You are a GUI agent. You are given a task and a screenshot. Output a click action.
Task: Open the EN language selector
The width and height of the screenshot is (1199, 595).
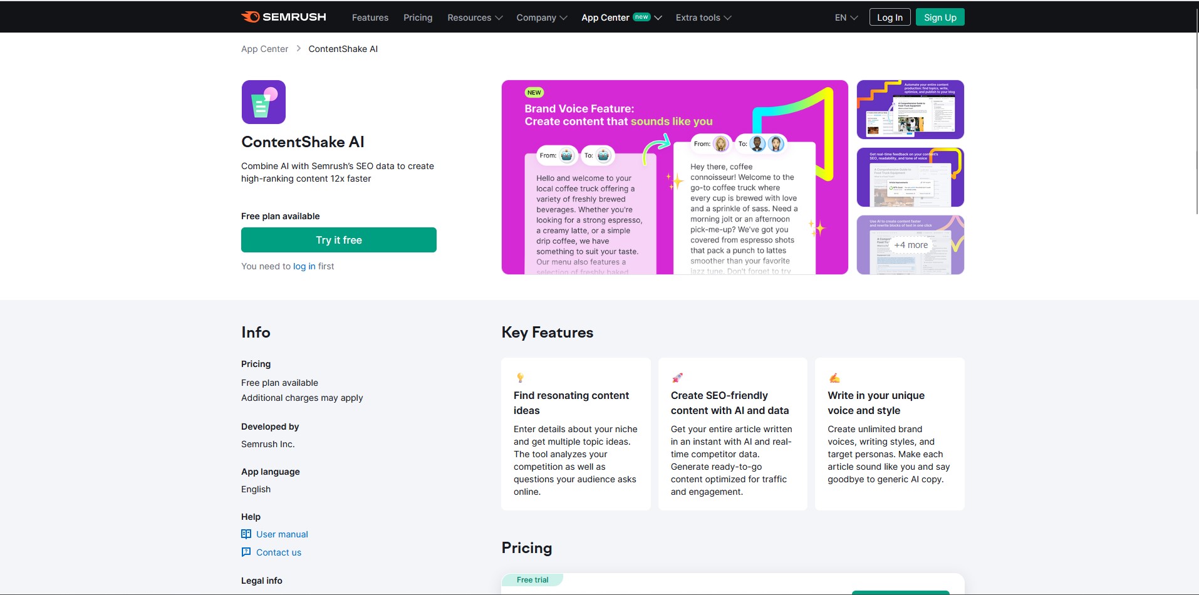846,18
